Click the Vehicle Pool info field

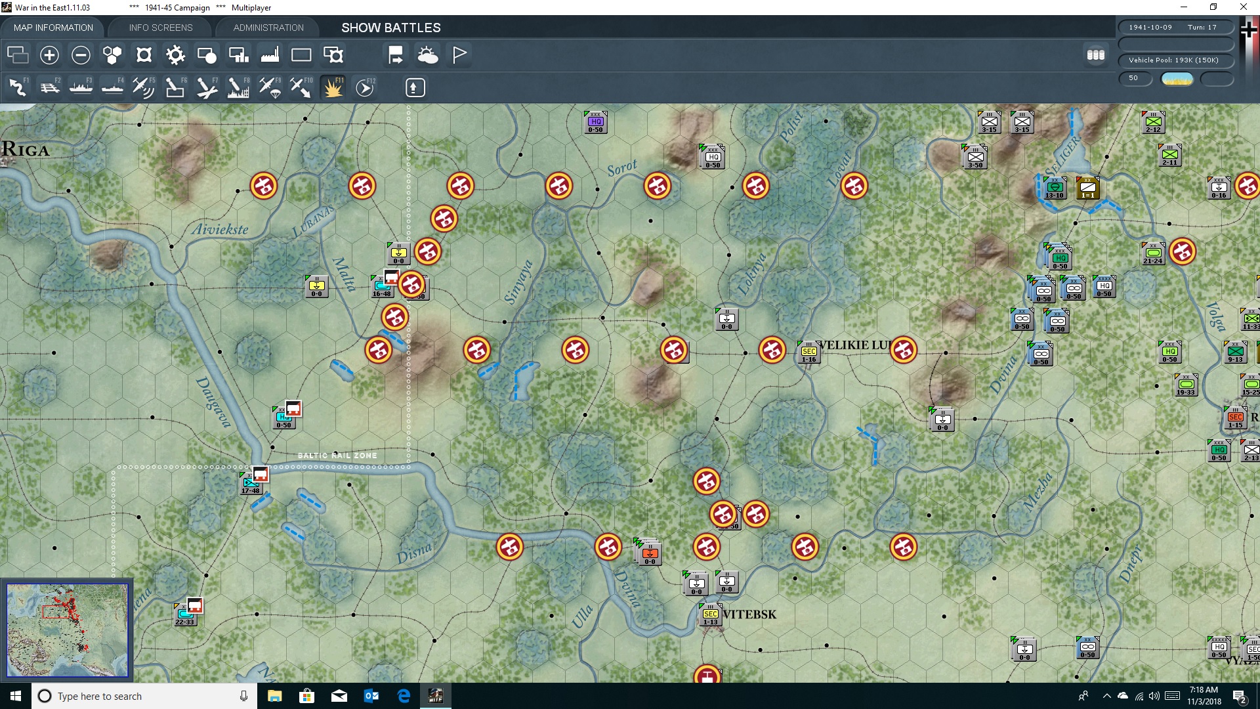pyautogui.click(x=1175, y=60)
